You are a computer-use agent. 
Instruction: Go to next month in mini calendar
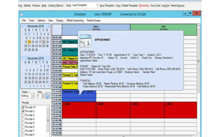coord(49,26)
